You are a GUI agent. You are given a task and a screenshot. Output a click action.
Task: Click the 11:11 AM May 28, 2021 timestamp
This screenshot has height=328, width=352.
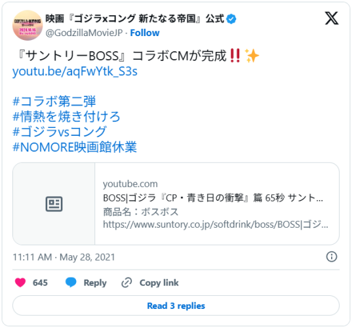point(64,257)
